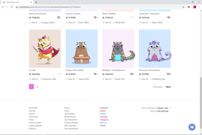Open Press footer link
This screenshot has height=135, width=202.
[67, 111]
